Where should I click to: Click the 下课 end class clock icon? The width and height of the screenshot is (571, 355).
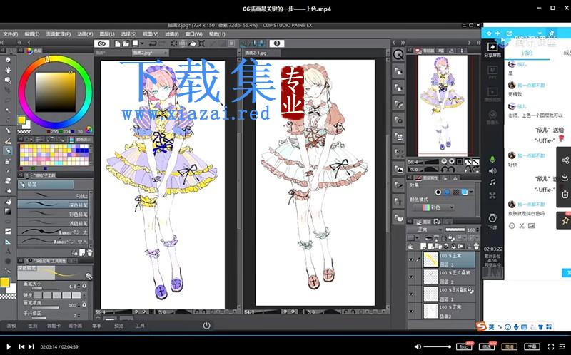click(492, 218)
